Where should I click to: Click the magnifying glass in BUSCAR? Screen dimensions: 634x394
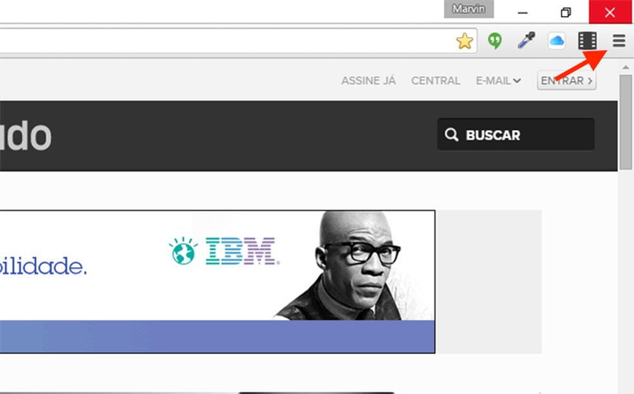452,135
